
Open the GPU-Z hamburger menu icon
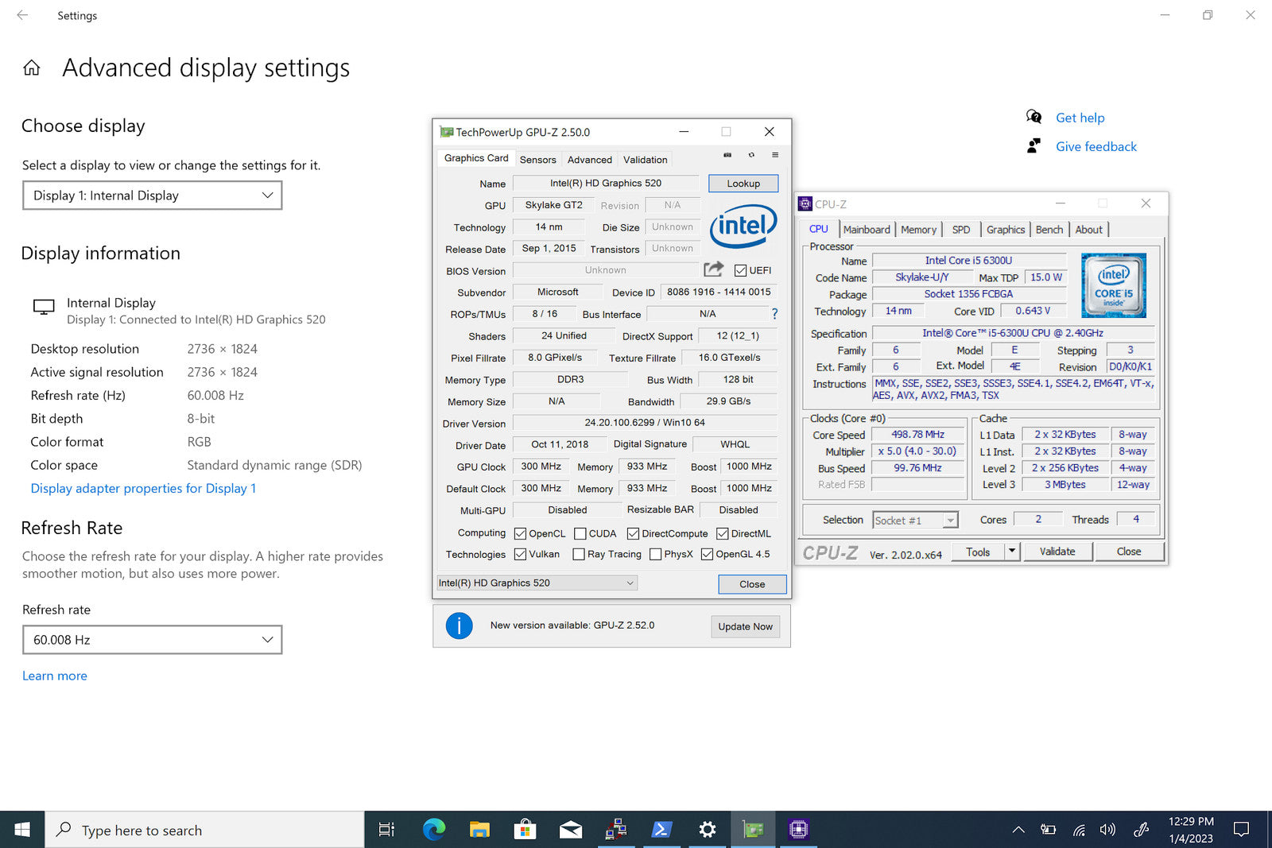pos(775,155)
